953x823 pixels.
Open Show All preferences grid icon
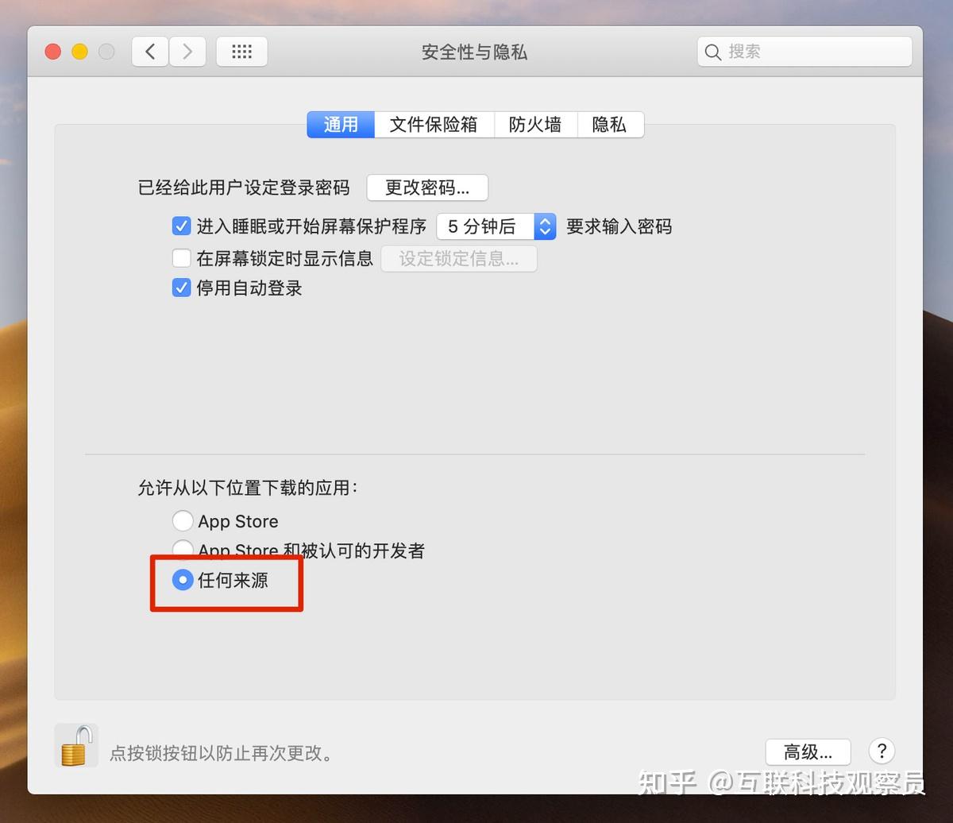(241, 51)
